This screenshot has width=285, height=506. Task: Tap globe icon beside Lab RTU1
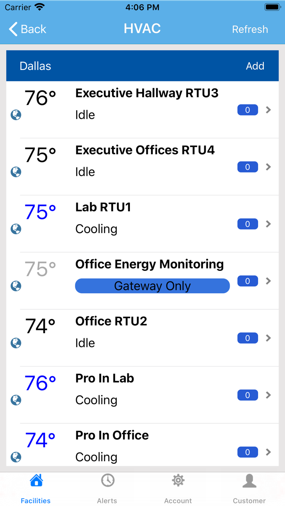click(16, 229)
